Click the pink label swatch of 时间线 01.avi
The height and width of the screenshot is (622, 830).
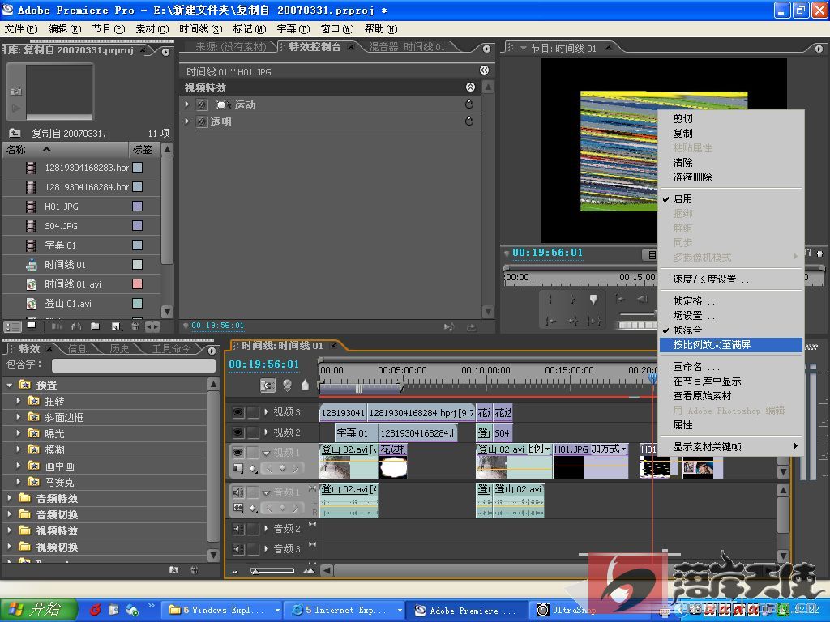(137, 284)
